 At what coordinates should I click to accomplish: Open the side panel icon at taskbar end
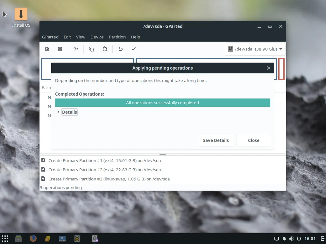point(323,239)
